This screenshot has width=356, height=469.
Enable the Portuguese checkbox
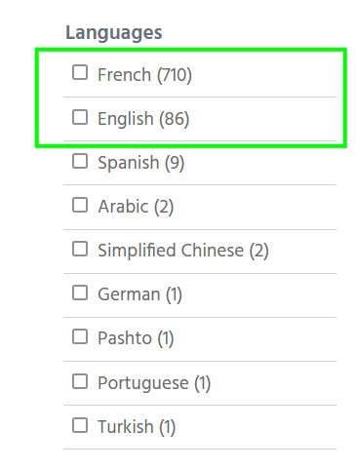[80, 381]
